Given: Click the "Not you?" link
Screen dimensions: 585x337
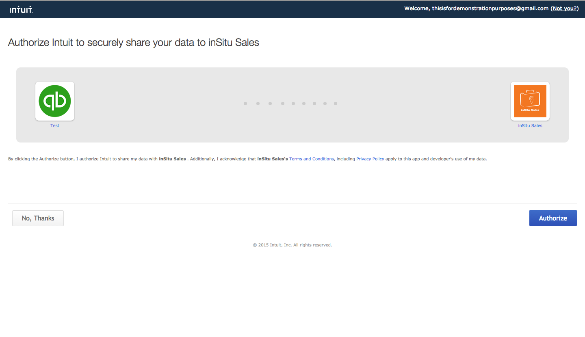Looking at the screenshot, I should tap(564, 9).
